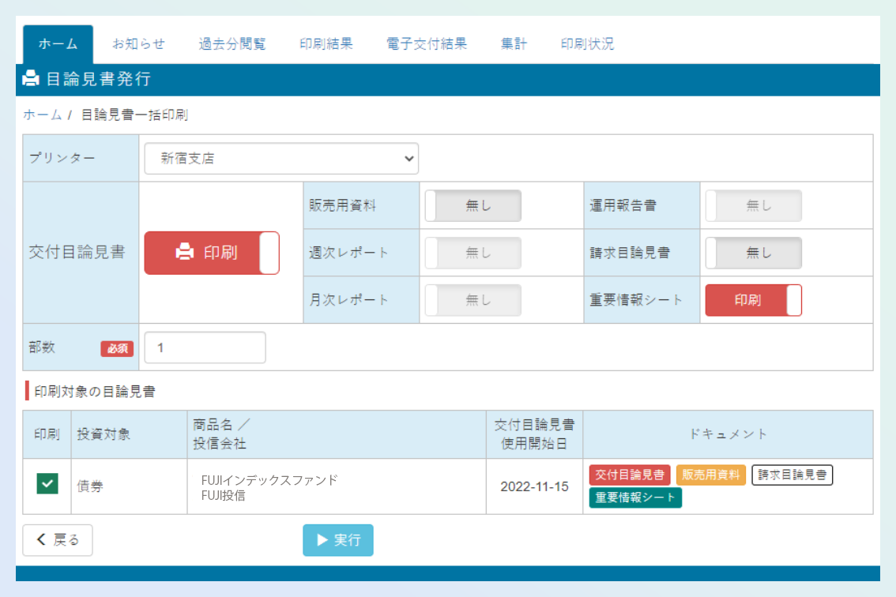896x597 pixels.
Task: Click the orange 販売用資料 document tag
Action: click(x=711, y=475)
